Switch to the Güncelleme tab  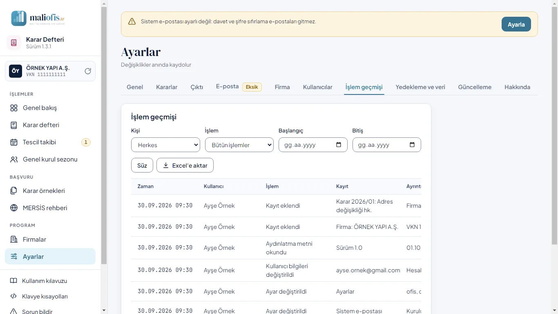click(475, 87)
